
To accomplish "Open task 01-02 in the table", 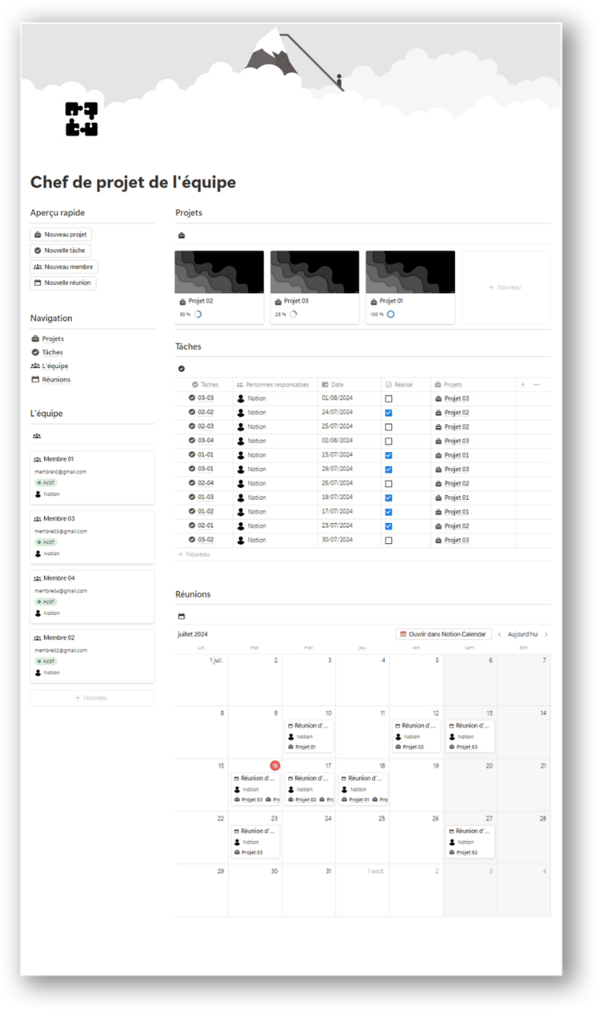I will coord(205,512).
